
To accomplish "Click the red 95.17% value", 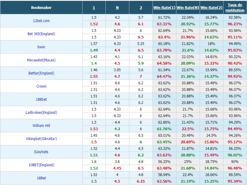I will coord(235,142).
